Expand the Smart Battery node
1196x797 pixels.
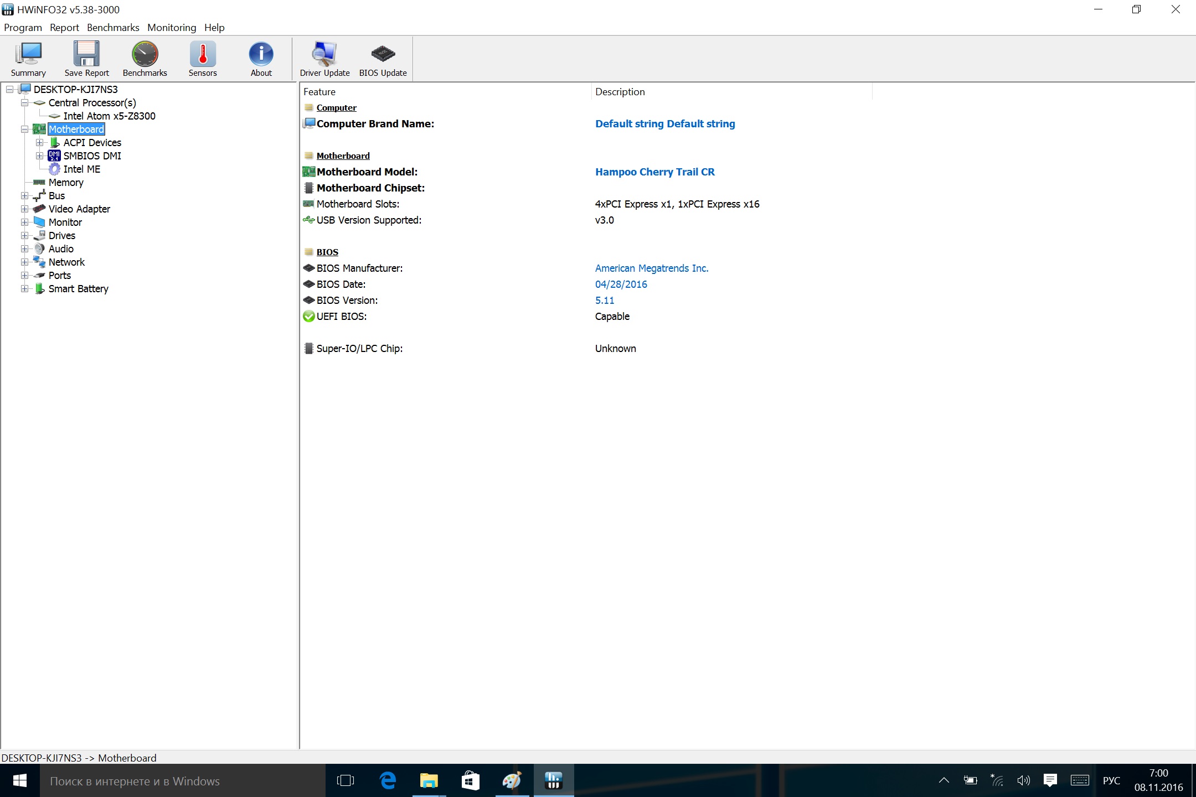pos(24,288)
